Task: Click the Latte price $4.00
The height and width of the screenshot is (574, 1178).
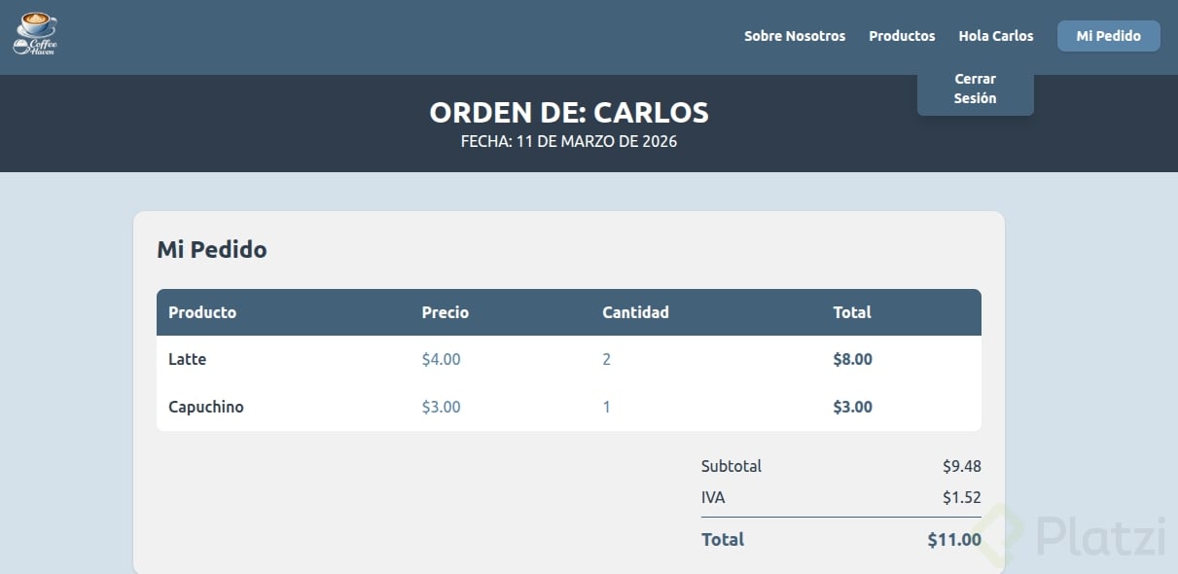Action: pyautogui.click(x=441, y=359)
